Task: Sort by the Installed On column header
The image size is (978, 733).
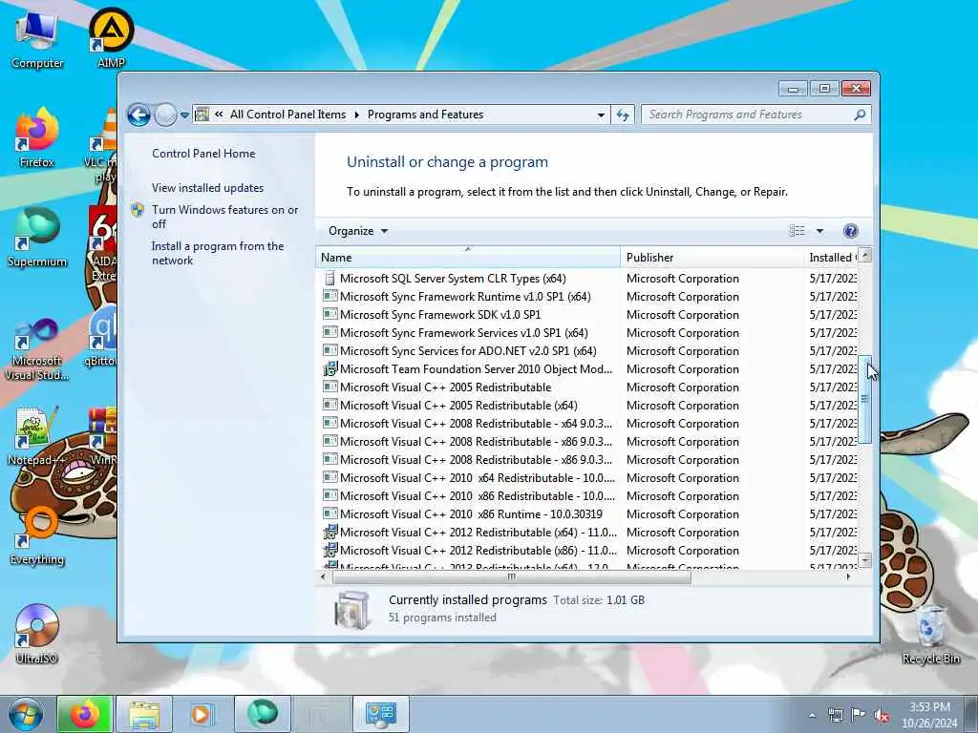Action: click(x=831, y=258)
